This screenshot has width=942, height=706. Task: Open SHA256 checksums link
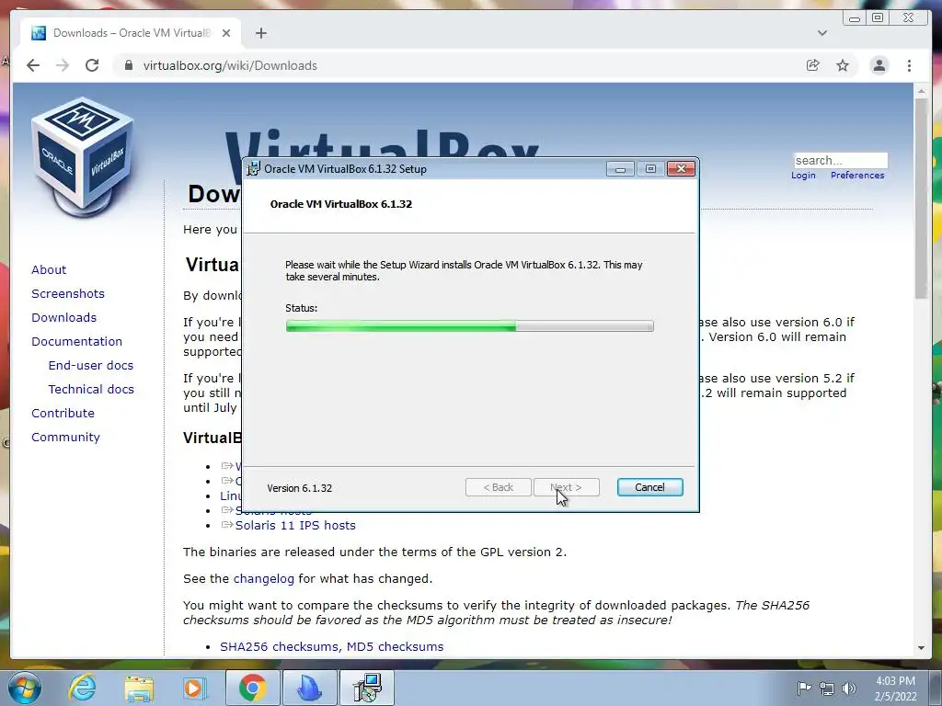(281, 646)
